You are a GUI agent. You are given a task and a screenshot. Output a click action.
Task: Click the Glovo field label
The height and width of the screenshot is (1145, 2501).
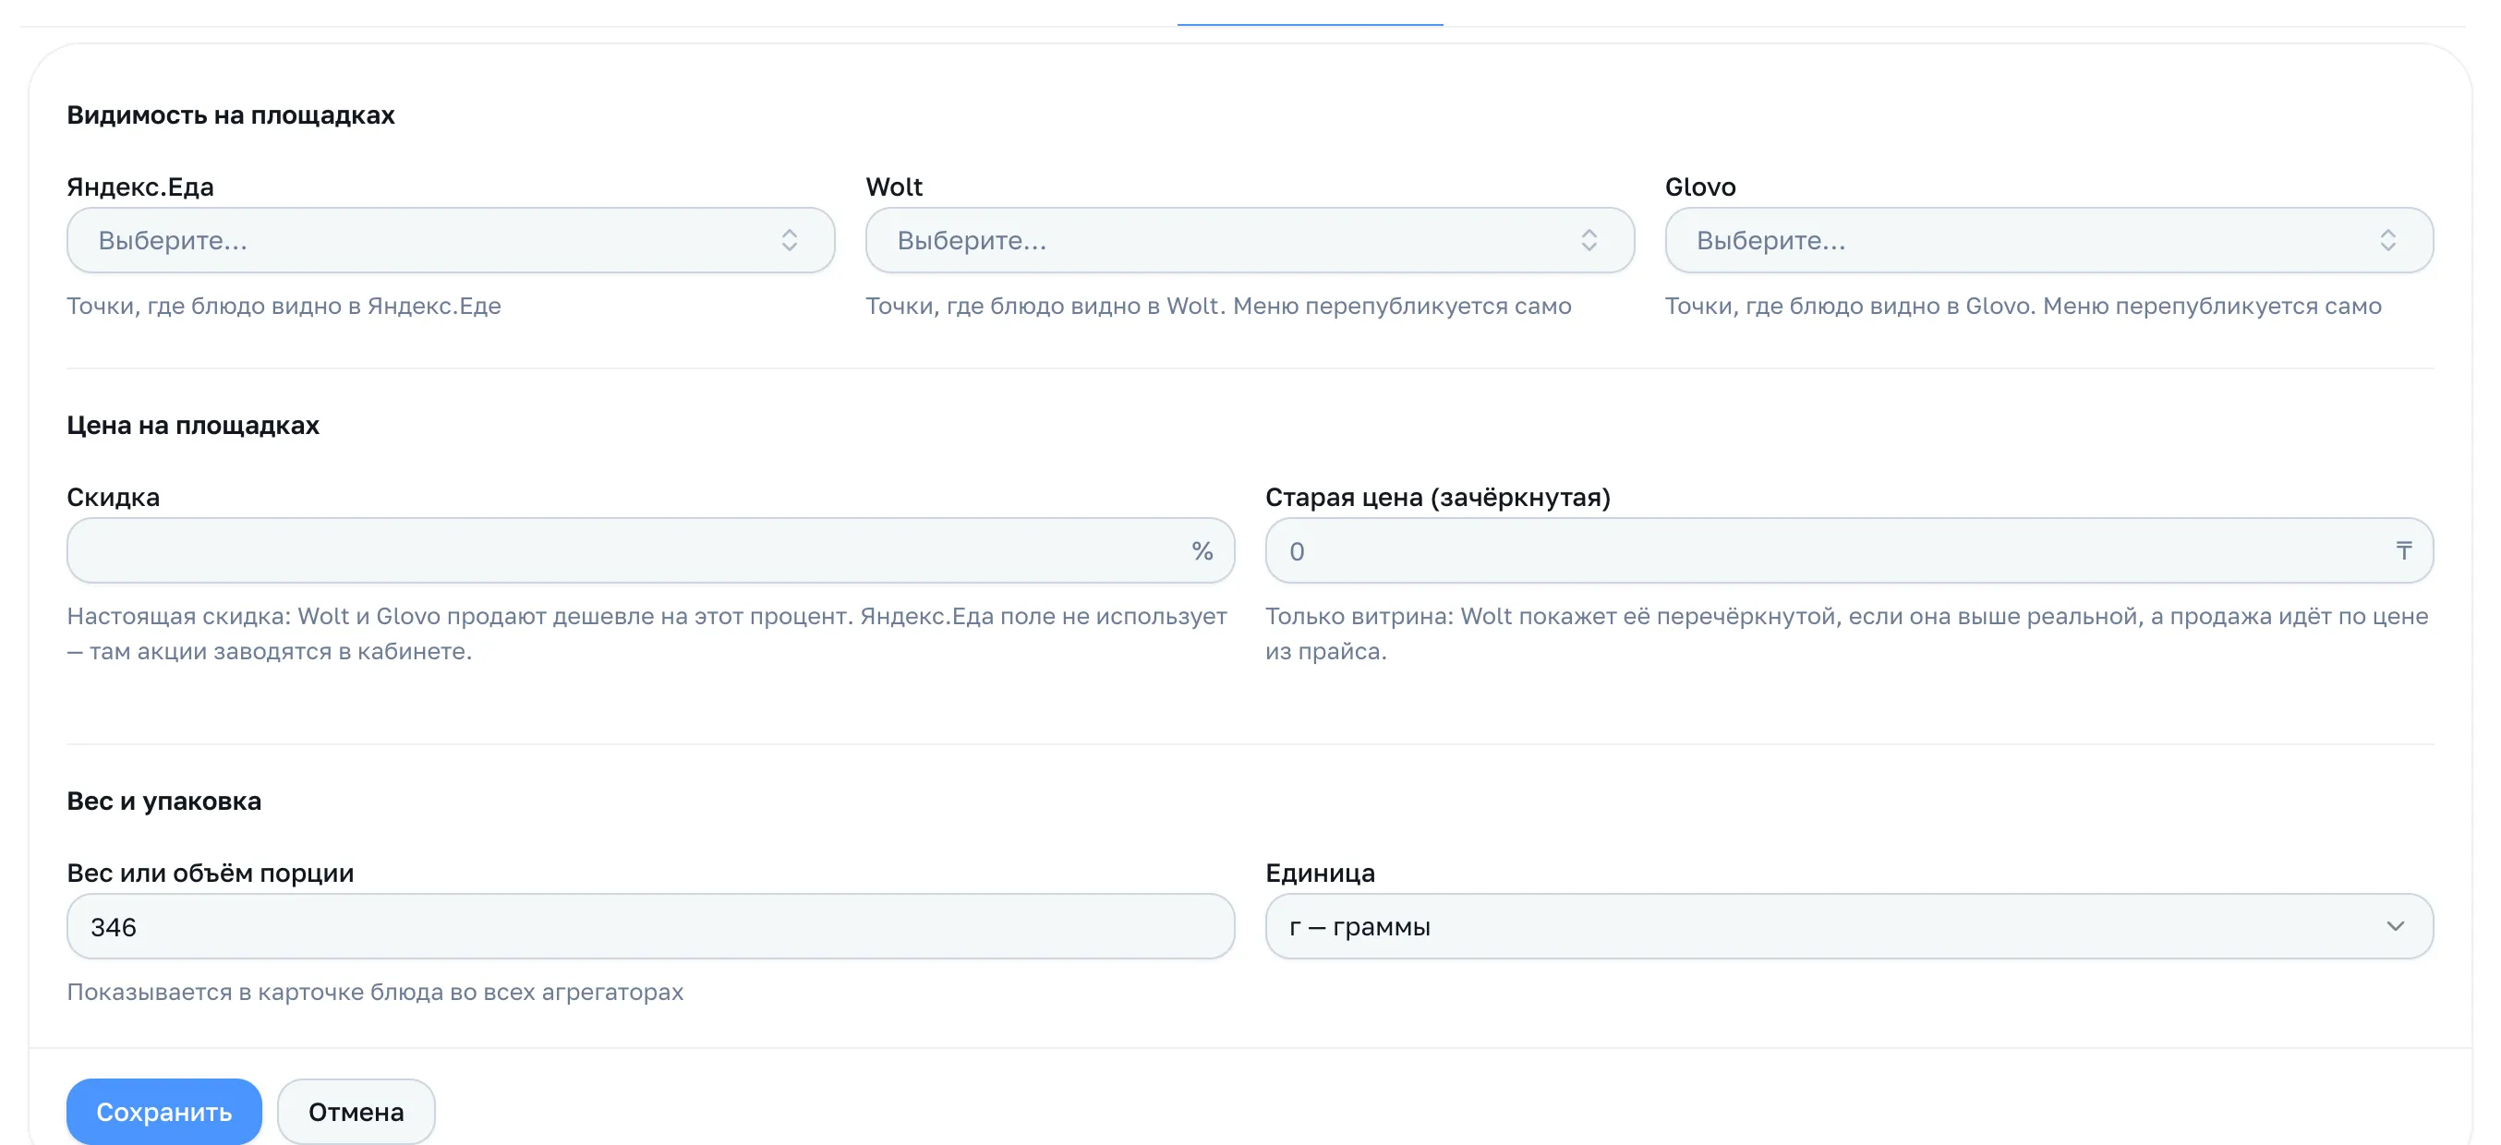[1700, 187]
